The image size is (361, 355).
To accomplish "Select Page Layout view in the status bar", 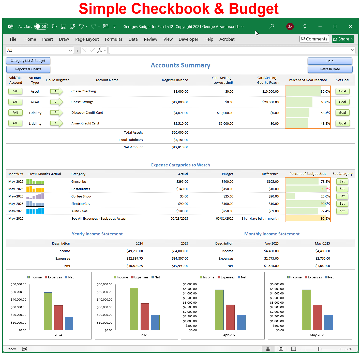I will coord(281,349).
